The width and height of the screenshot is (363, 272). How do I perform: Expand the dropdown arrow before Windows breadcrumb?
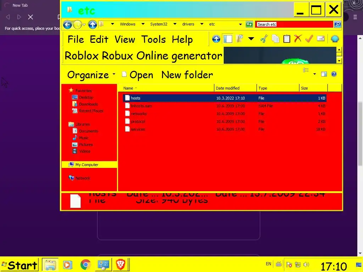[112, 24]
